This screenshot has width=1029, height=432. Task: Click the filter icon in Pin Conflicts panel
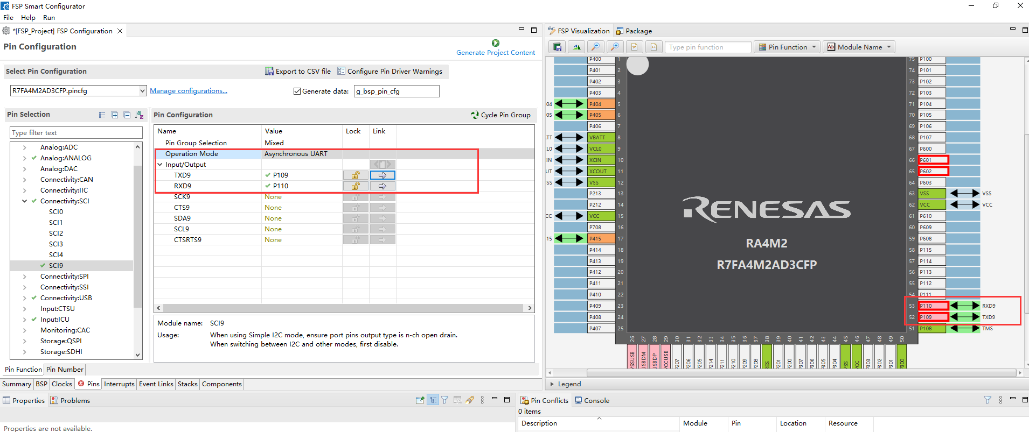[988, 400]
